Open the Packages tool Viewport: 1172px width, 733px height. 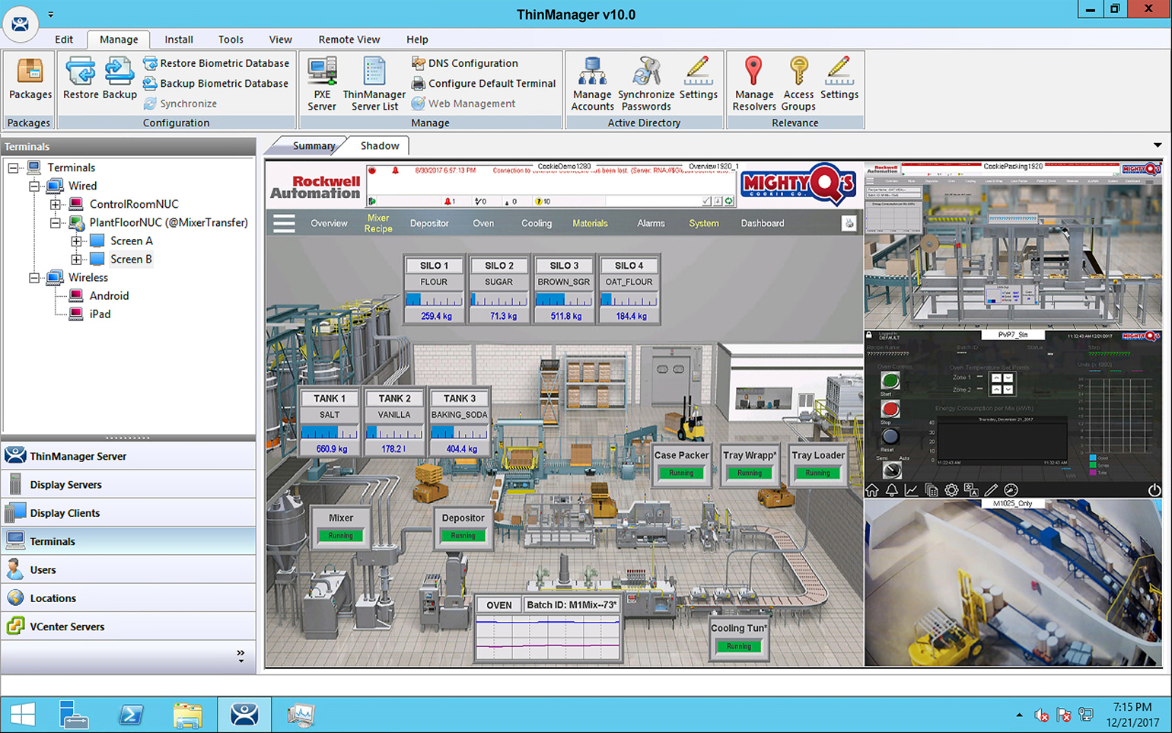(x=29, y=80)
